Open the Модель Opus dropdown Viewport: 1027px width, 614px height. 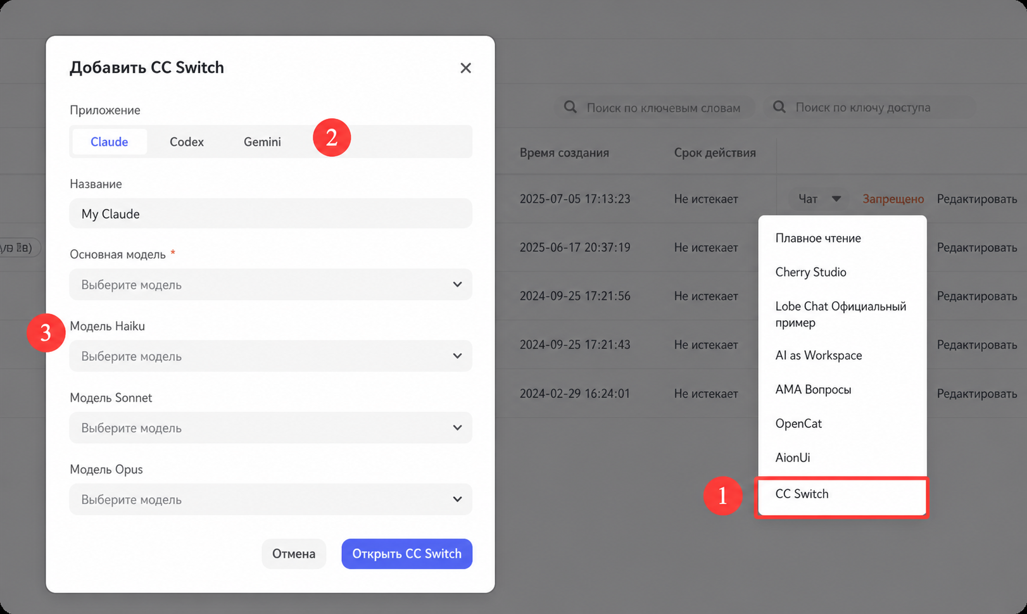point(271,499)
